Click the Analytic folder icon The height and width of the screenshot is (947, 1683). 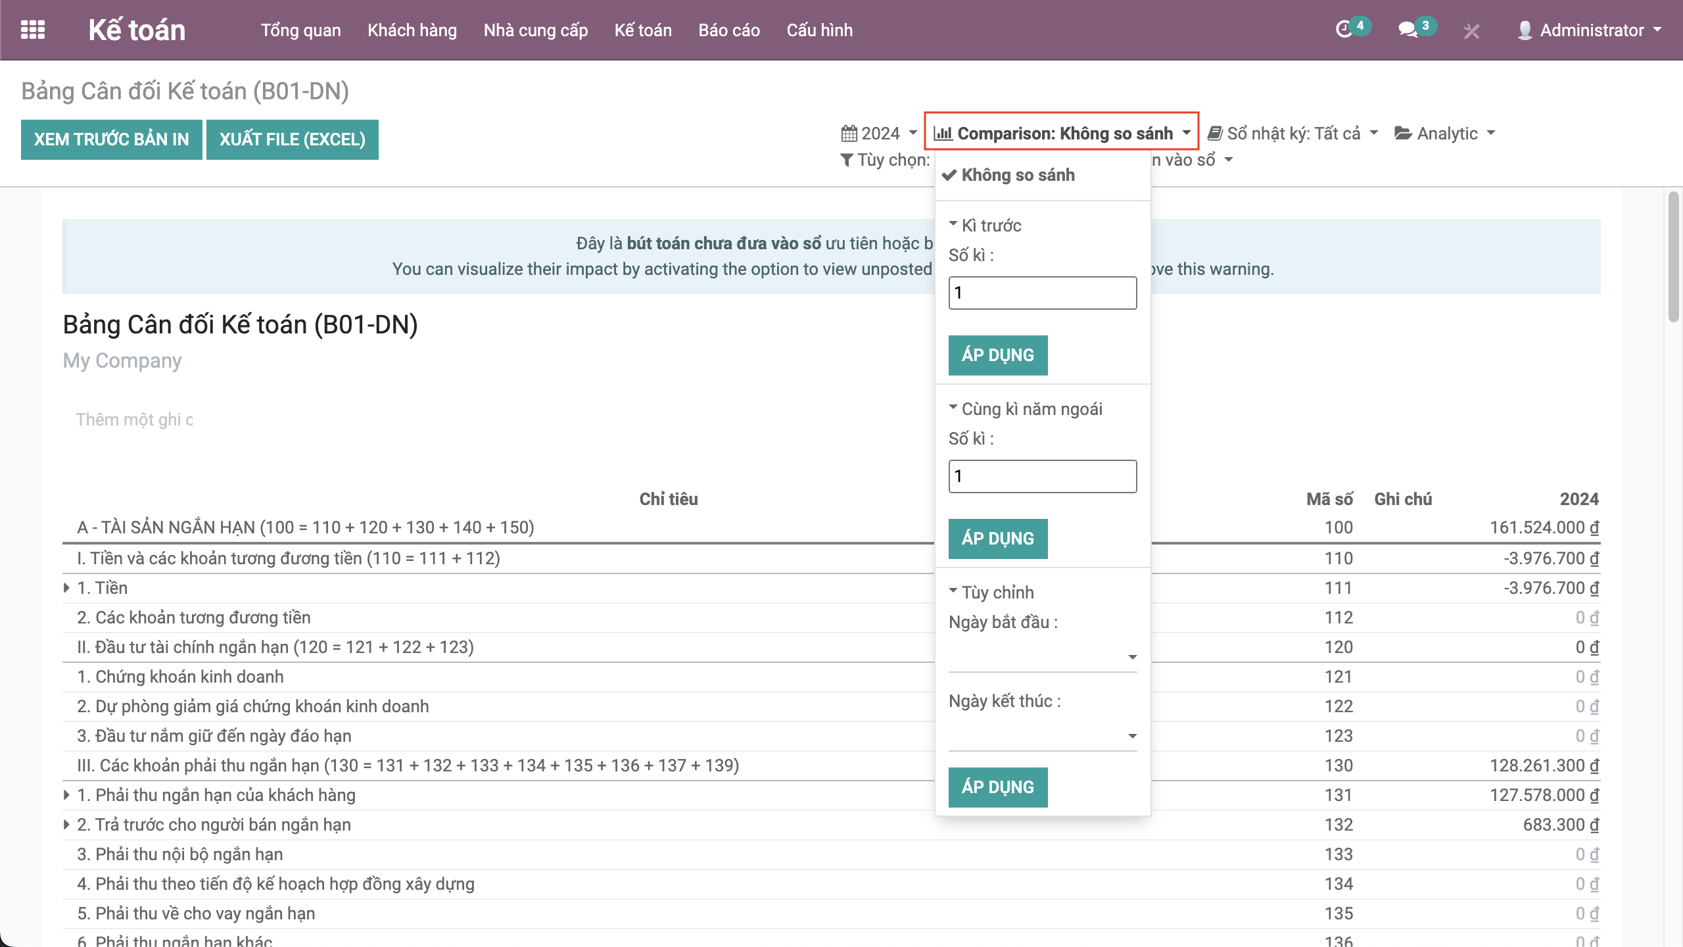tap(1403, 134)
